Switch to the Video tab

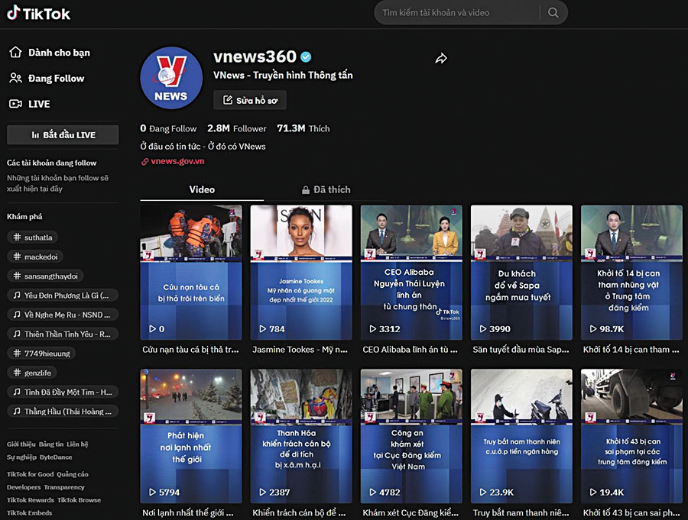click(x=202, y=189)
